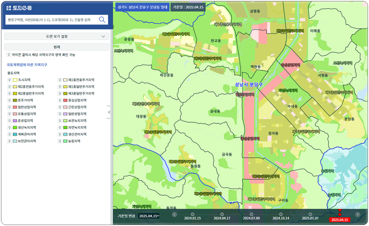Click the 국토계획법에 따른 지역지구 heading
The height and width of the screenshot is (226, 369).
coord(27,65)
